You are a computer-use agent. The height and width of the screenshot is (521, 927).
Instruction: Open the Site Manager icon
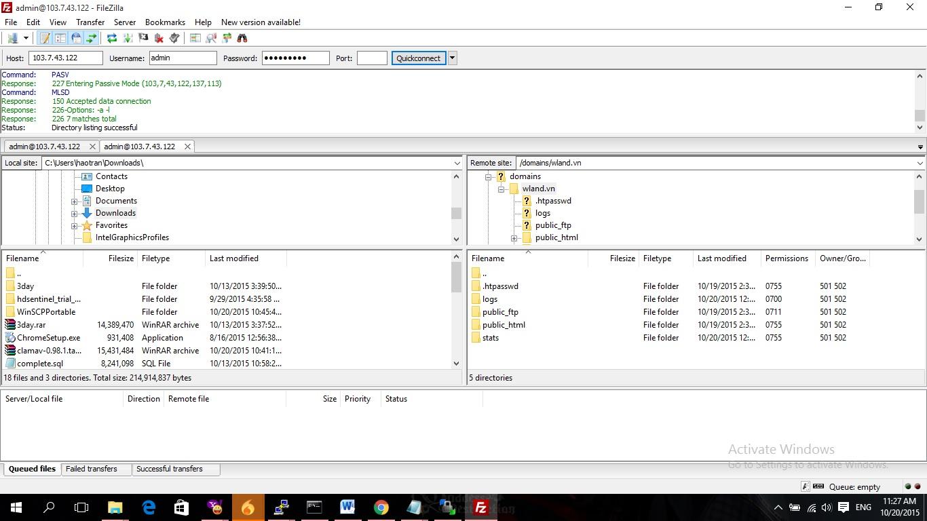coord(12,38)
